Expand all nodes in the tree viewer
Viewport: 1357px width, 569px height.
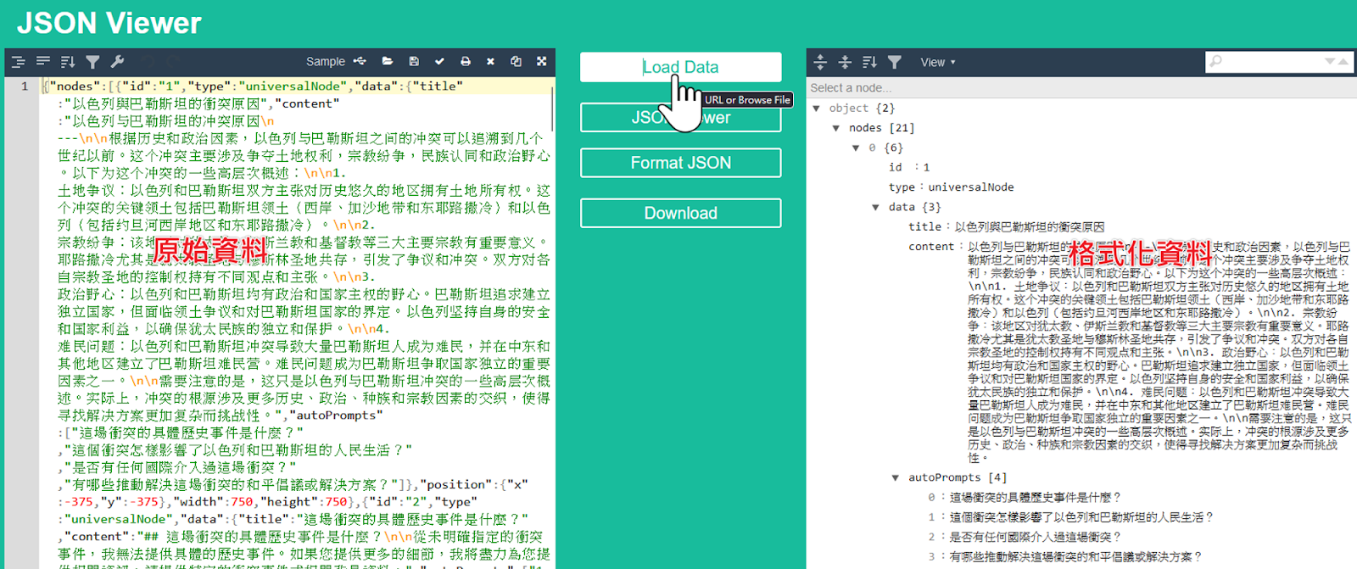click(x=819, y=62)
